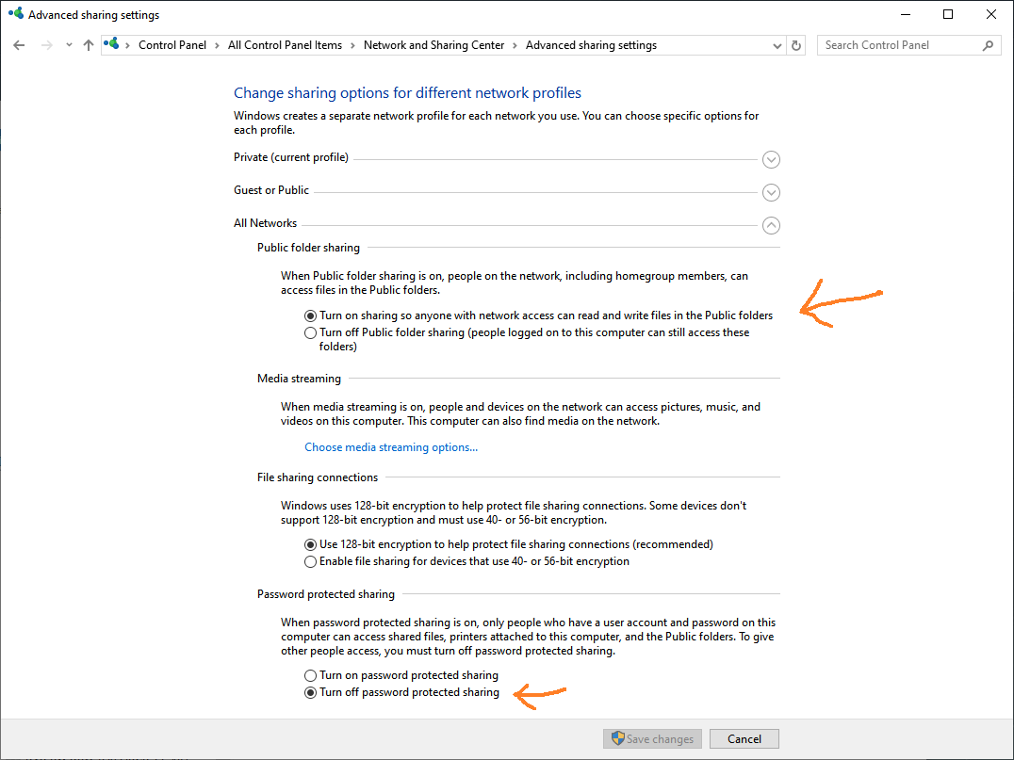
Task: Click the 'Guest or Public' label
Action: pos(271,190)
